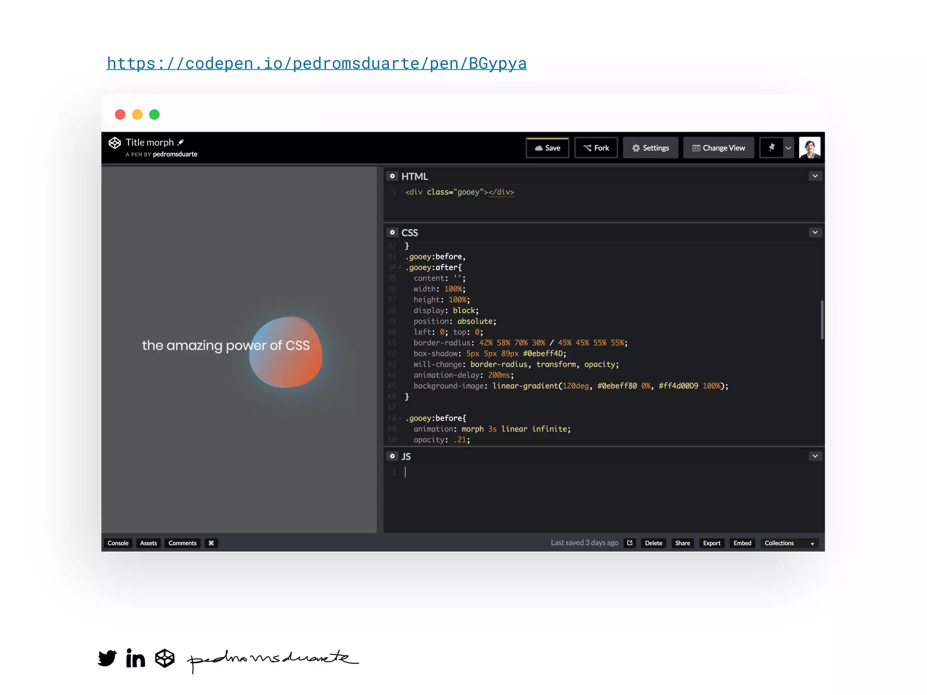Screen dimensions: 927x695
Task: Open the Console panel
Action: pos(118,543)
